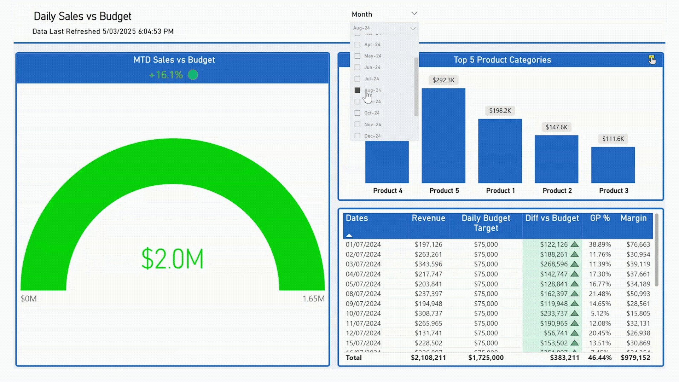
Task: Click the Dates column sort arrow
Action: [349, 235]
